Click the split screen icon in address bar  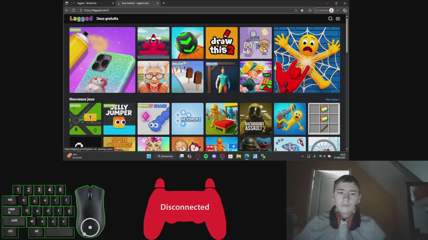pos(296,10)
